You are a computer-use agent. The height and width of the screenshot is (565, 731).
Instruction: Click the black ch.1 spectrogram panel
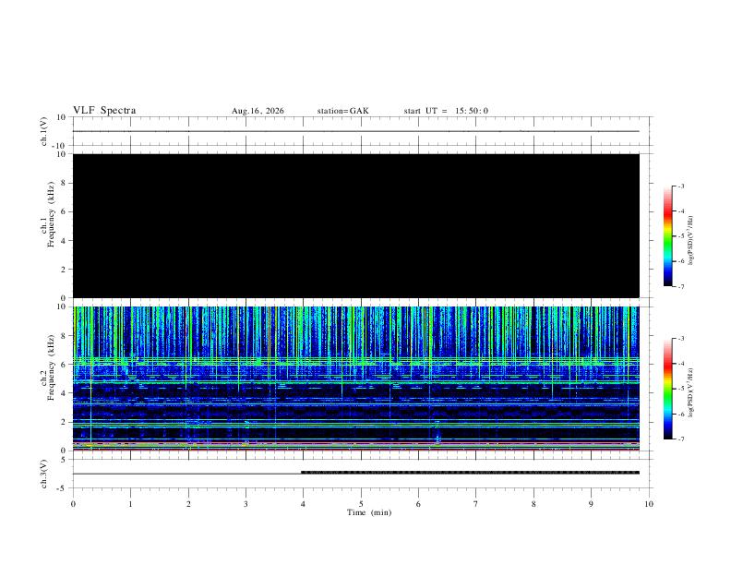(356, 225)
